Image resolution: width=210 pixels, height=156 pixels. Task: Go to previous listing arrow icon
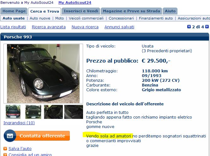coord(189,27)
